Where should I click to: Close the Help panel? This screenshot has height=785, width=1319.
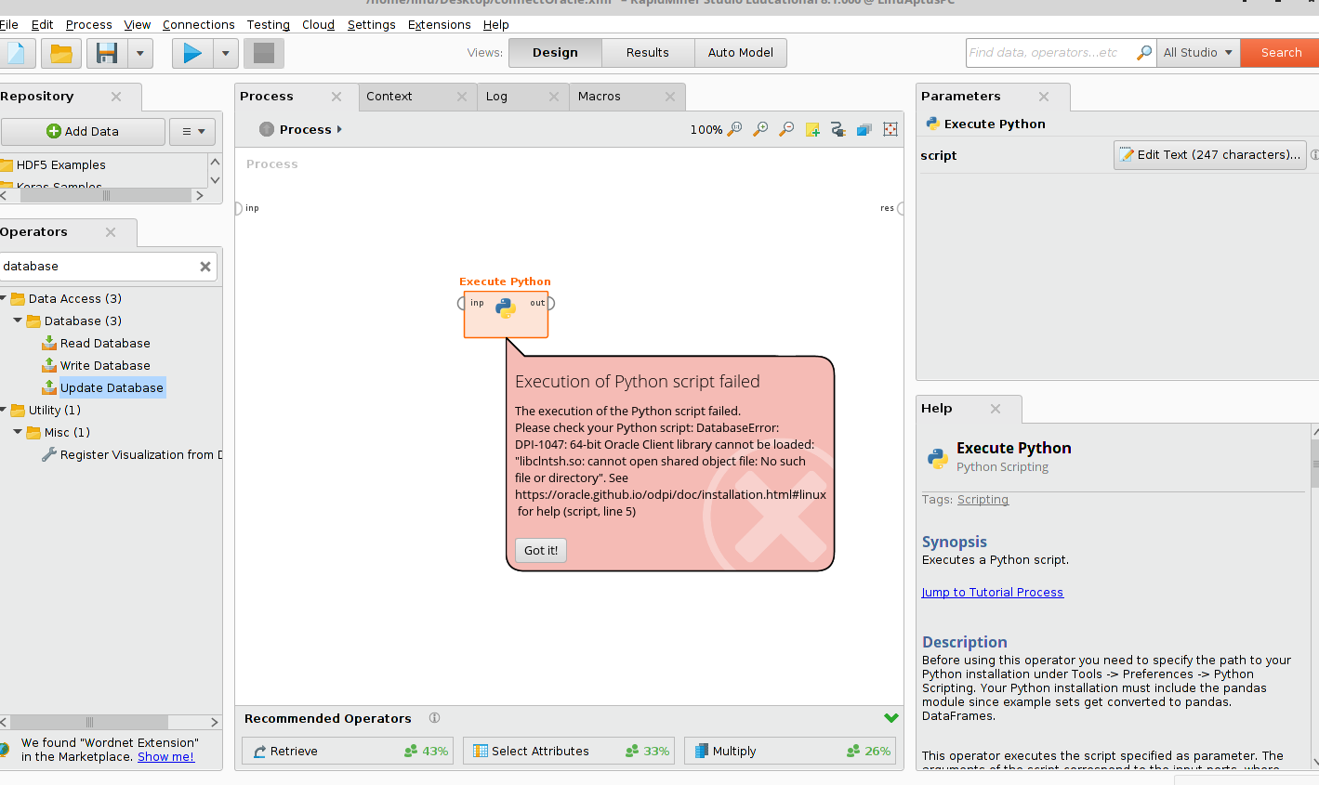tap(996, 409)
